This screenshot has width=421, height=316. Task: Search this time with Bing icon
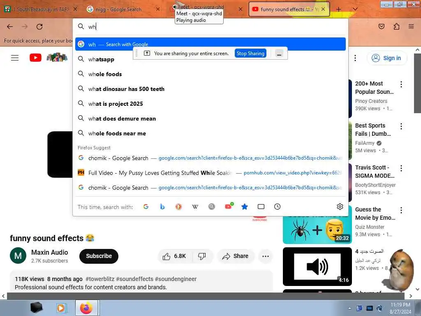click(x=162, y=207)
